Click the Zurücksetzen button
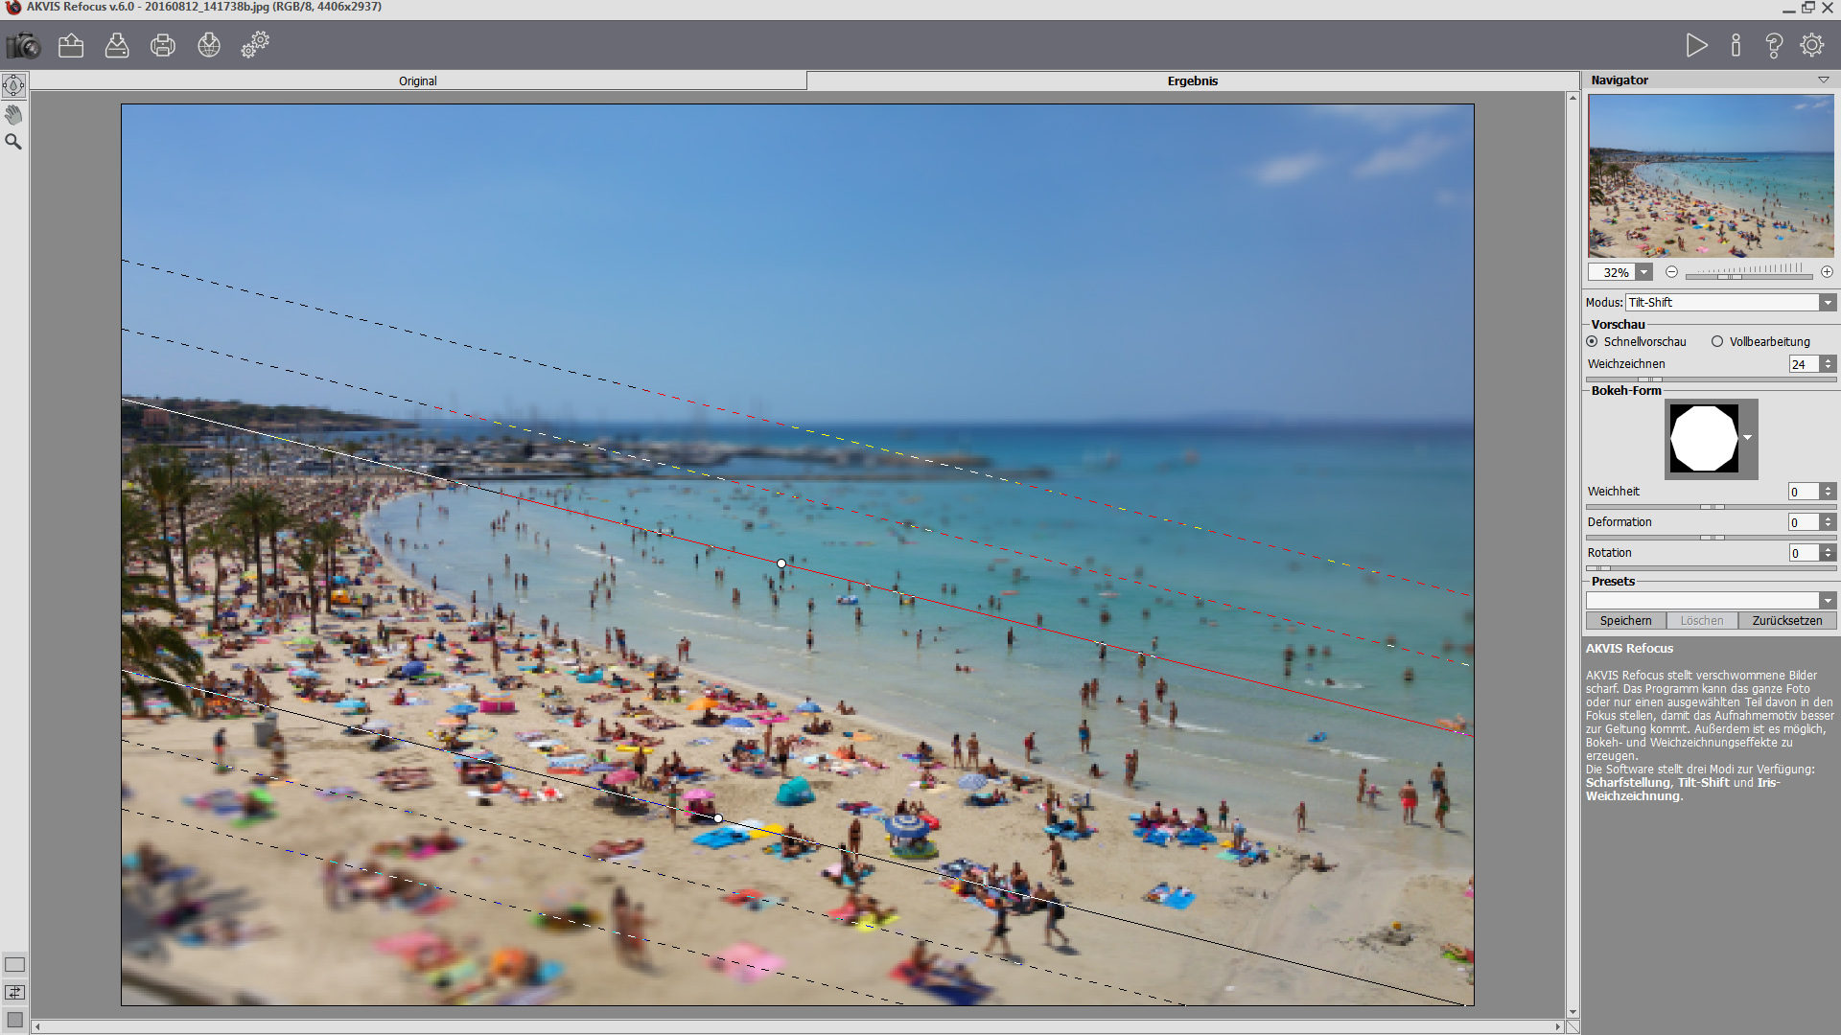The image size is (1841, 1035). click(1787, 621)
